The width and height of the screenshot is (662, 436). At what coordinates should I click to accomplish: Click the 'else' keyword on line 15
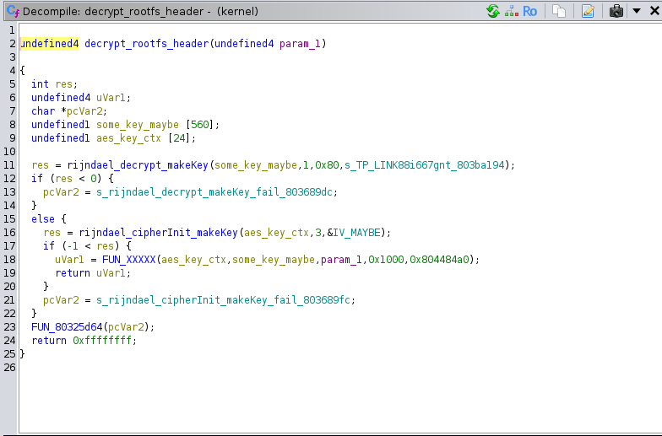point(42,219)
